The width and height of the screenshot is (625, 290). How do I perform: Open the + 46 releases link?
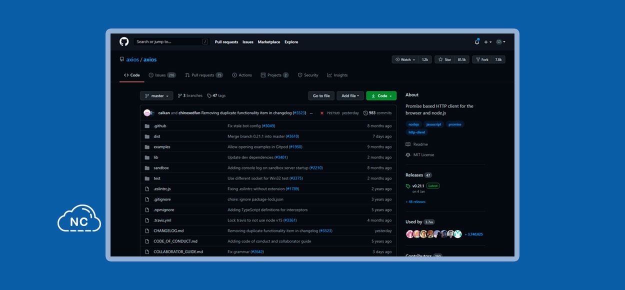point(415,202)
